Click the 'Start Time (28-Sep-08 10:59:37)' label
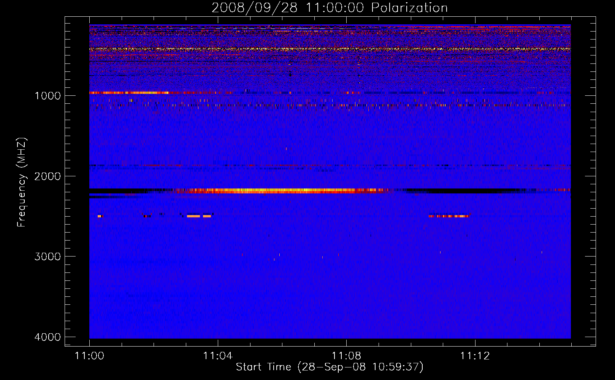615x380 pixels. pos(330,367)
